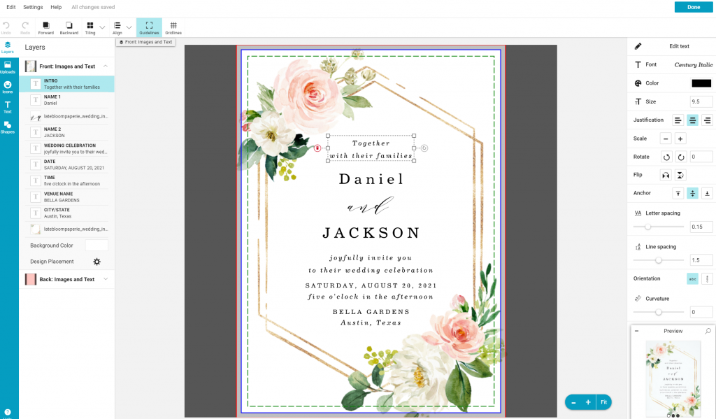This screenshot has height=419, width=716.
Task: Click the Done button
Action: 693,7
